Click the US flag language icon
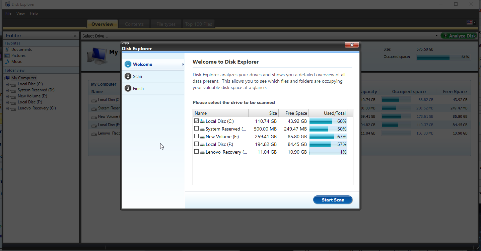Screen dimensions: 481x251 click(x=469, y=22)
